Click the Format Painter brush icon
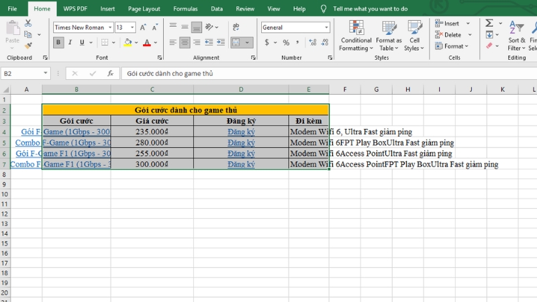Viewport: 537px width, 302px height. tap(28, 45)
